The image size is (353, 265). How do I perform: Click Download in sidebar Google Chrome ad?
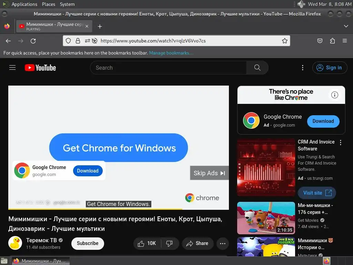tap(323, 121)
